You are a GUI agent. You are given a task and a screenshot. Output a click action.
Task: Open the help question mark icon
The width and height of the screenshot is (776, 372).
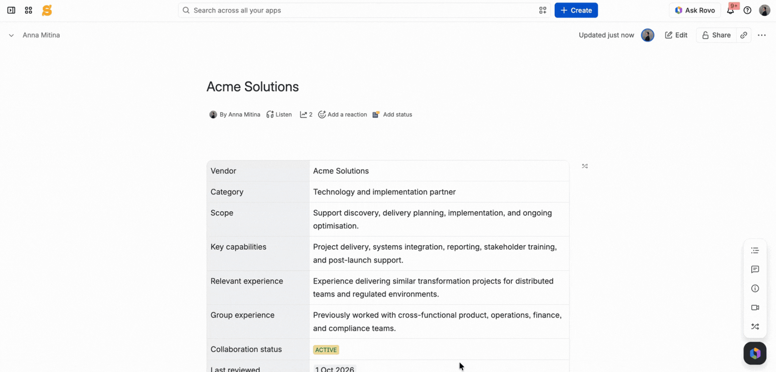(x=747, y=10)
